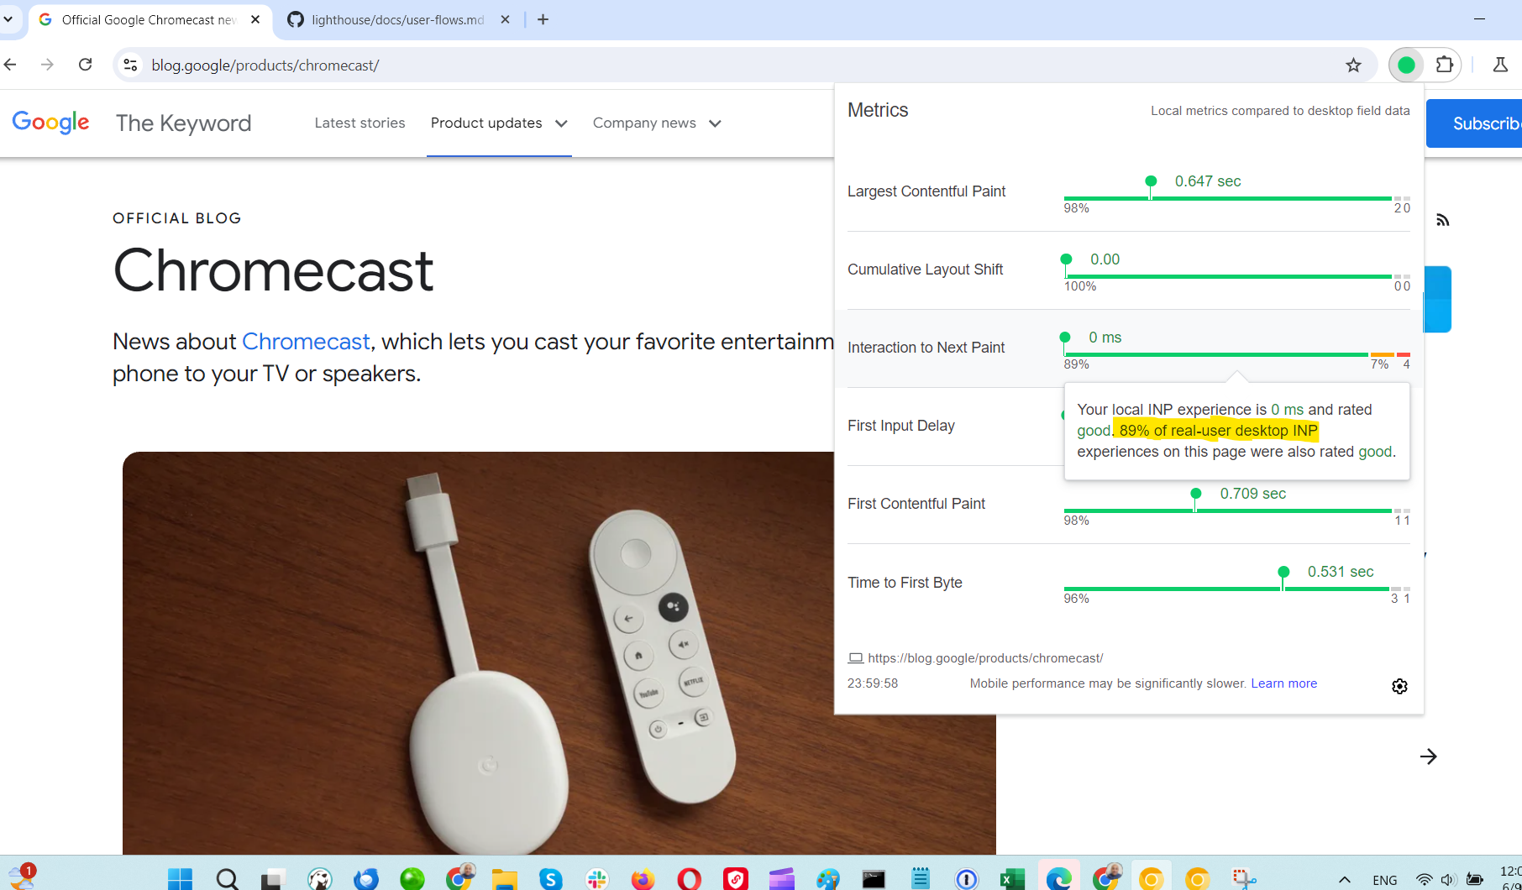Reload the current page

[x=85, y=65]
